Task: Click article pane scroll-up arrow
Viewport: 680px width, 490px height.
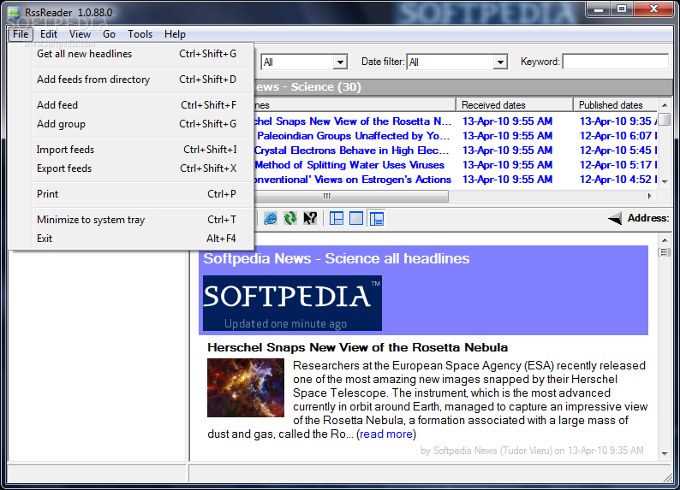Action: 665,240
